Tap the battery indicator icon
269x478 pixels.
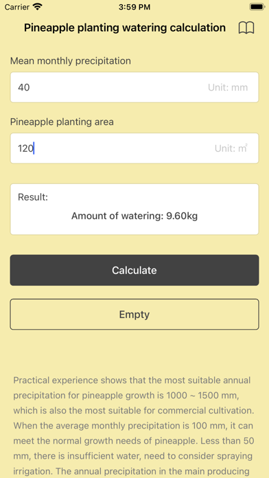[x=257, y=7]
